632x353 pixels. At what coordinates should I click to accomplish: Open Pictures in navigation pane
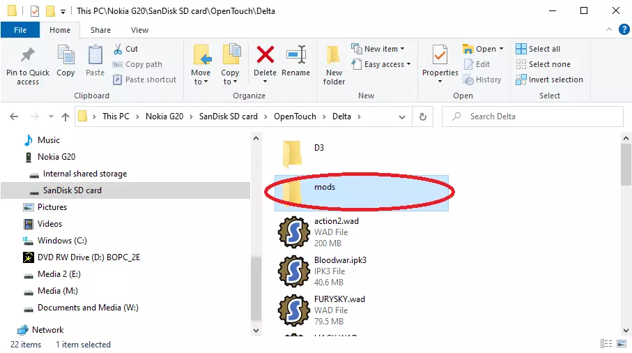tap(52, 207)
